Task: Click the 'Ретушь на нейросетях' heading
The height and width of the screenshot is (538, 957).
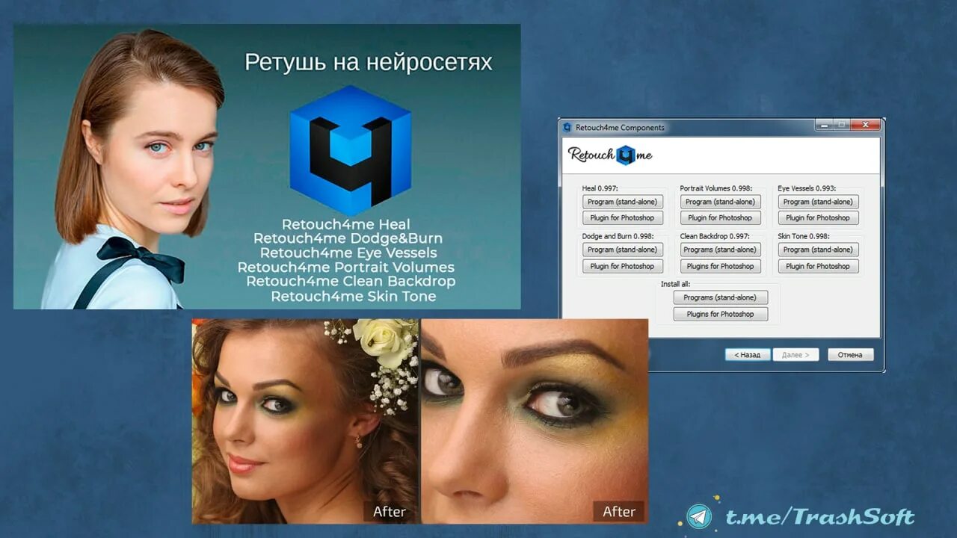Action: (369, 62)
